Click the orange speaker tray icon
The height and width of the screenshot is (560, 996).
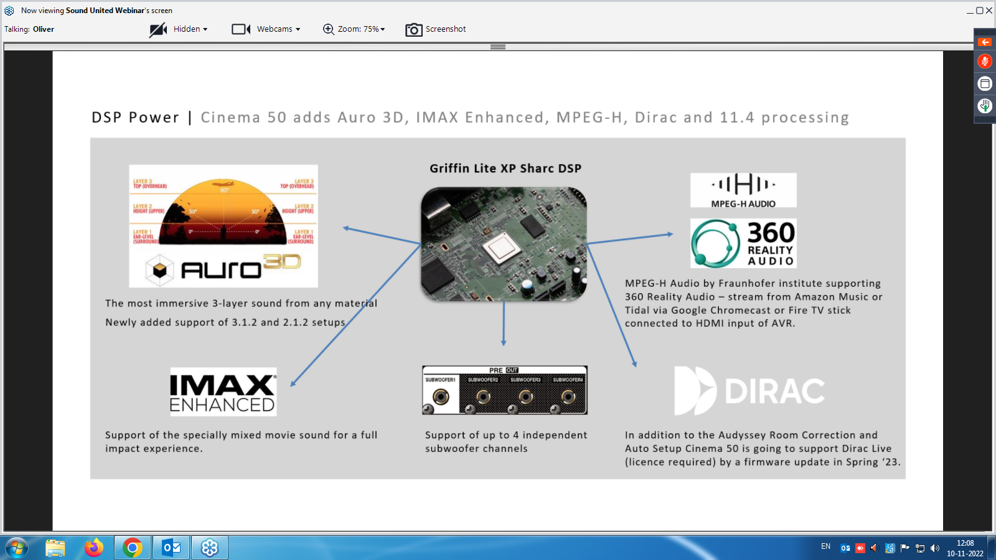pyautogui.click(x=874, y=548)
